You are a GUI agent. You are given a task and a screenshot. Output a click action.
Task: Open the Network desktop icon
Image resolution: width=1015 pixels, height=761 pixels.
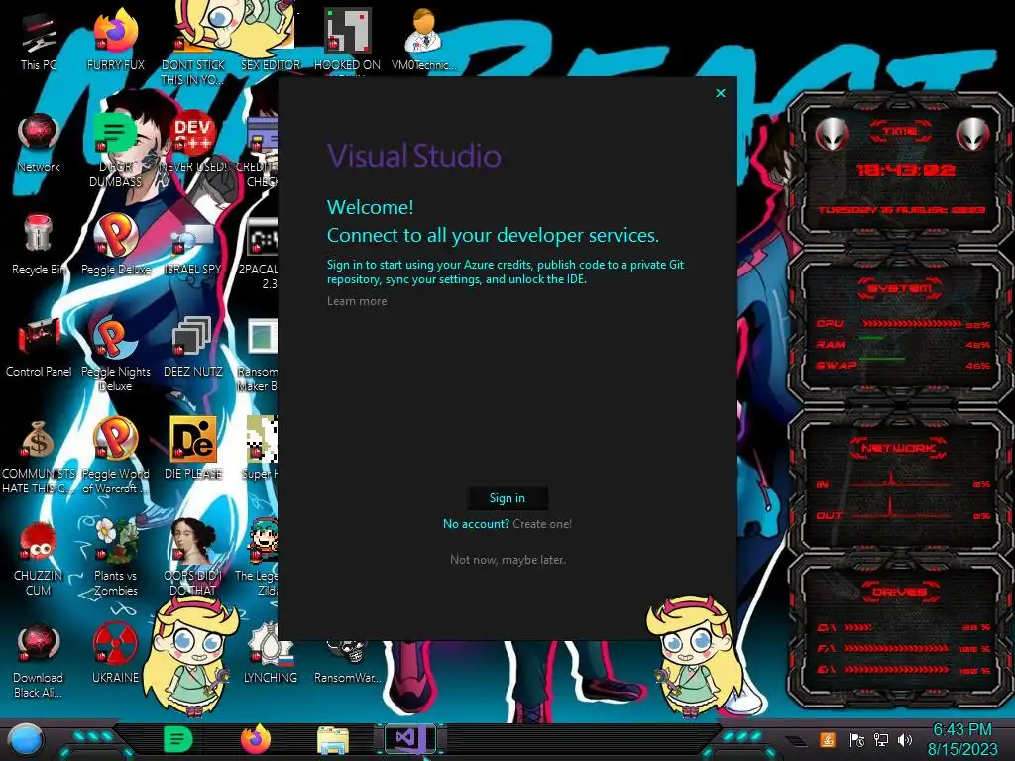pos(39,144)
